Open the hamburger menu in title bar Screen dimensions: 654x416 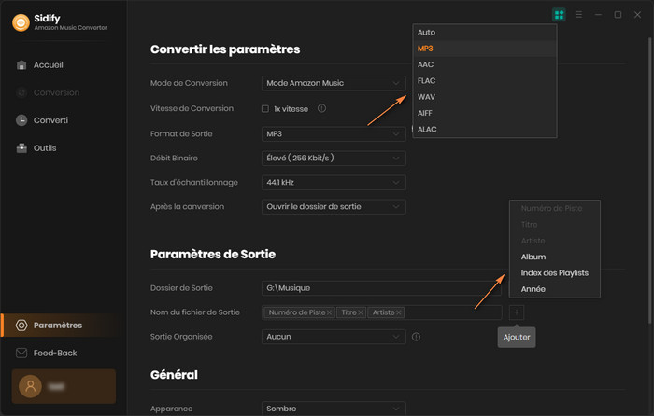[x=578, y=15]
